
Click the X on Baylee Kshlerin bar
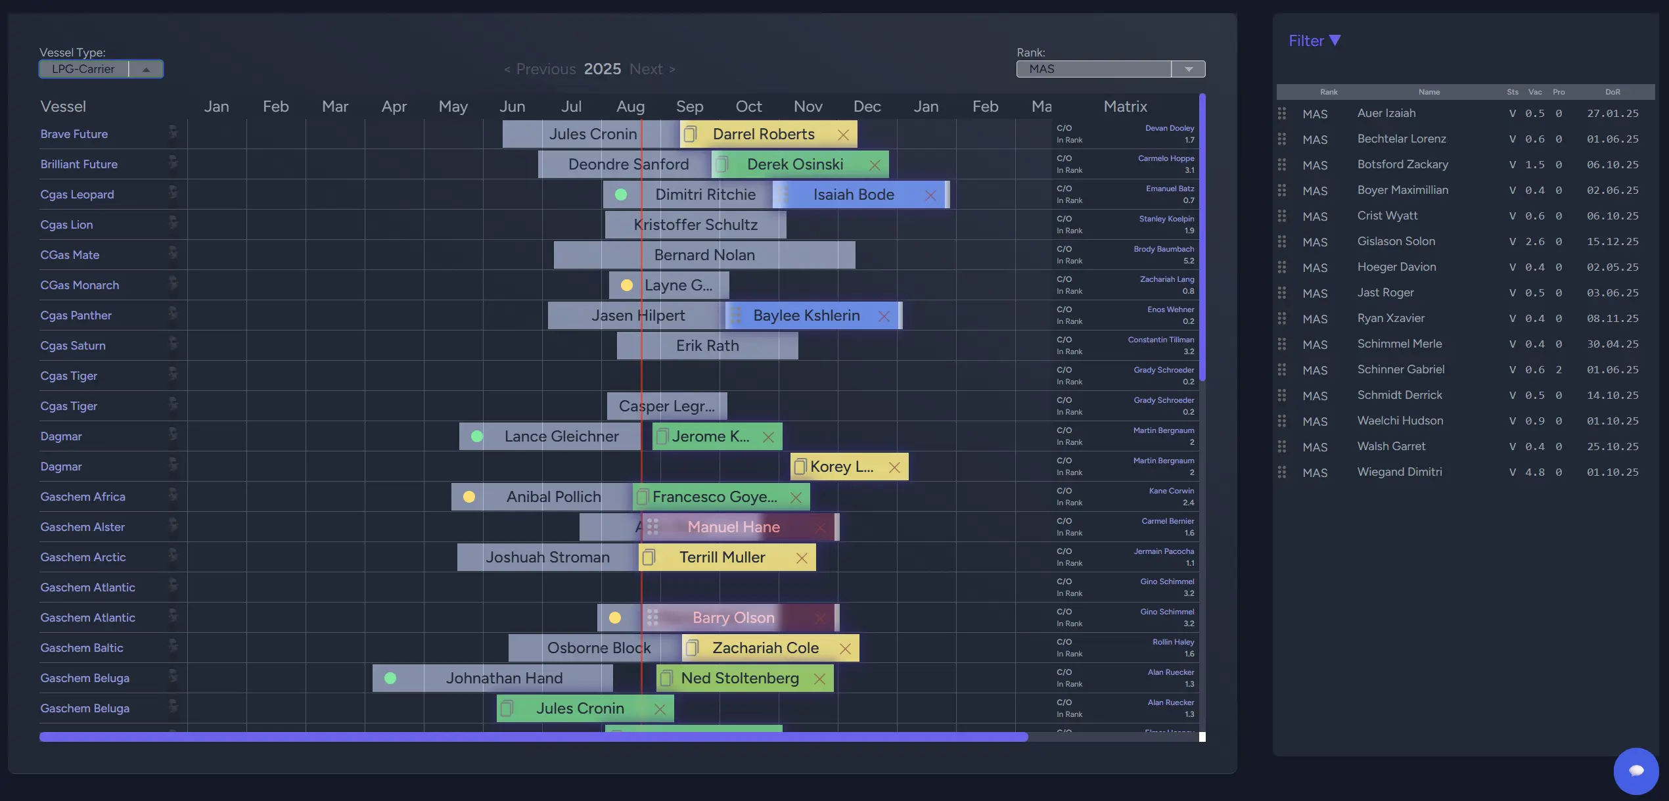[x=884, y=316]
